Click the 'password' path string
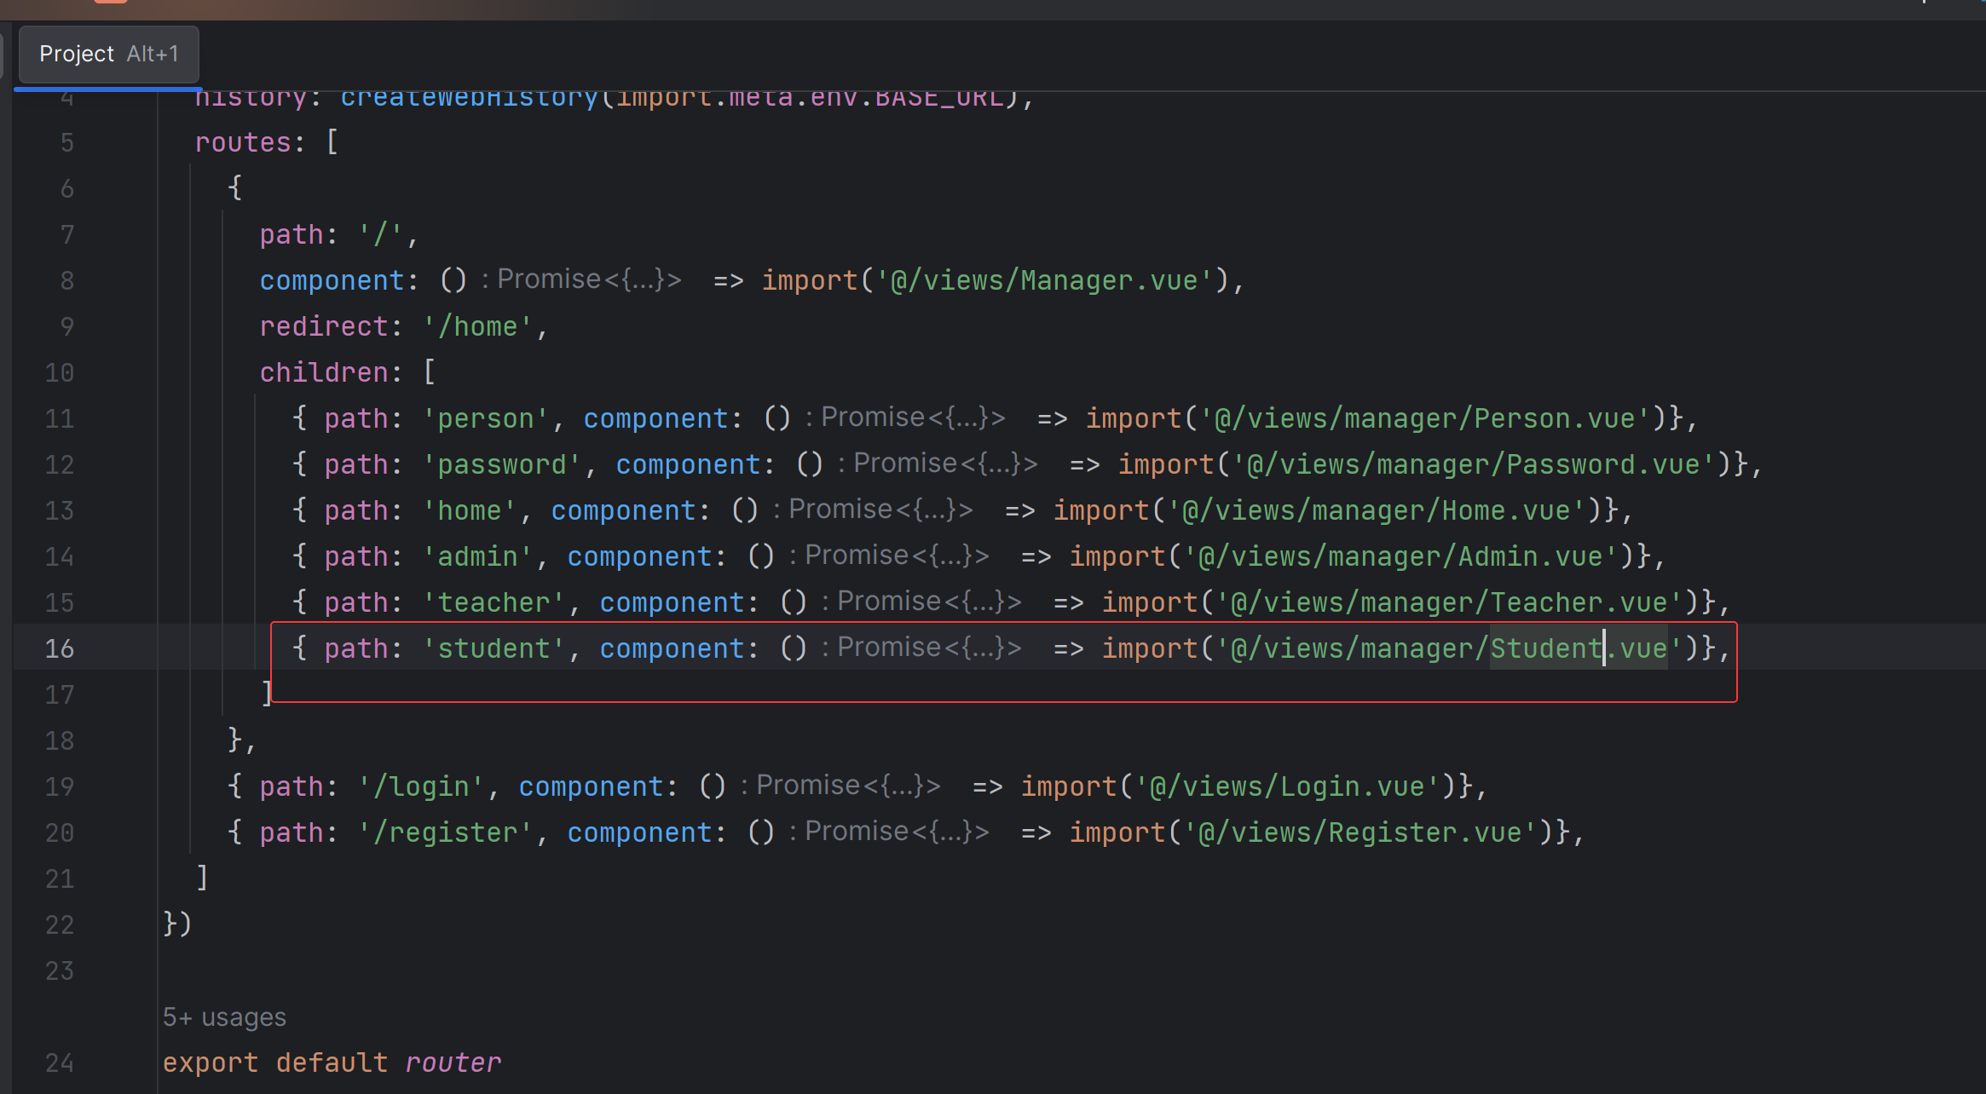The height and width of the screenshot is (1094, 1986). click(502, 464)
